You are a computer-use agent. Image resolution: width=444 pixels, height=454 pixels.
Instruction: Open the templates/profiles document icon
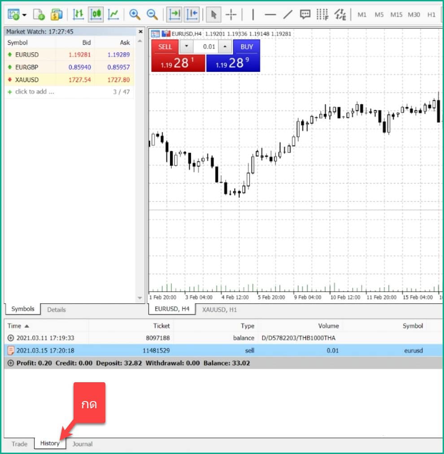[x=39, y=14]
